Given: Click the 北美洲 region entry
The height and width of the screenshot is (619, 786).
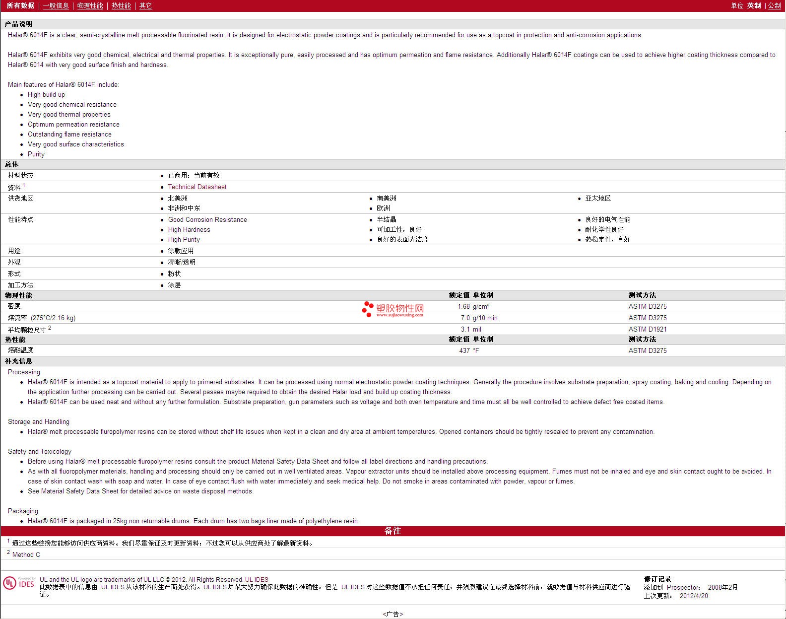Looking at the screenshot, I should 178,199.
